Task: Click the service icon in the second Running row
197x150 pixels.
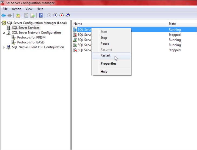Action: (75, 40)
